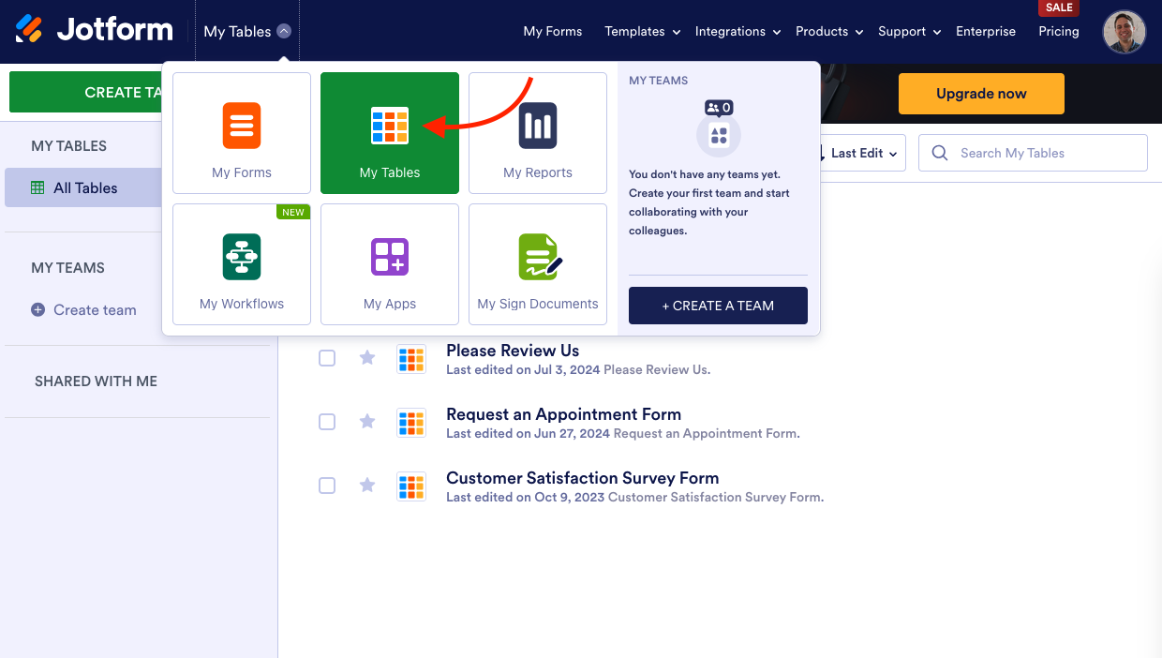
Task: Click the teams illustration icon
Action: pyautogui.click(x=719, y=127)
